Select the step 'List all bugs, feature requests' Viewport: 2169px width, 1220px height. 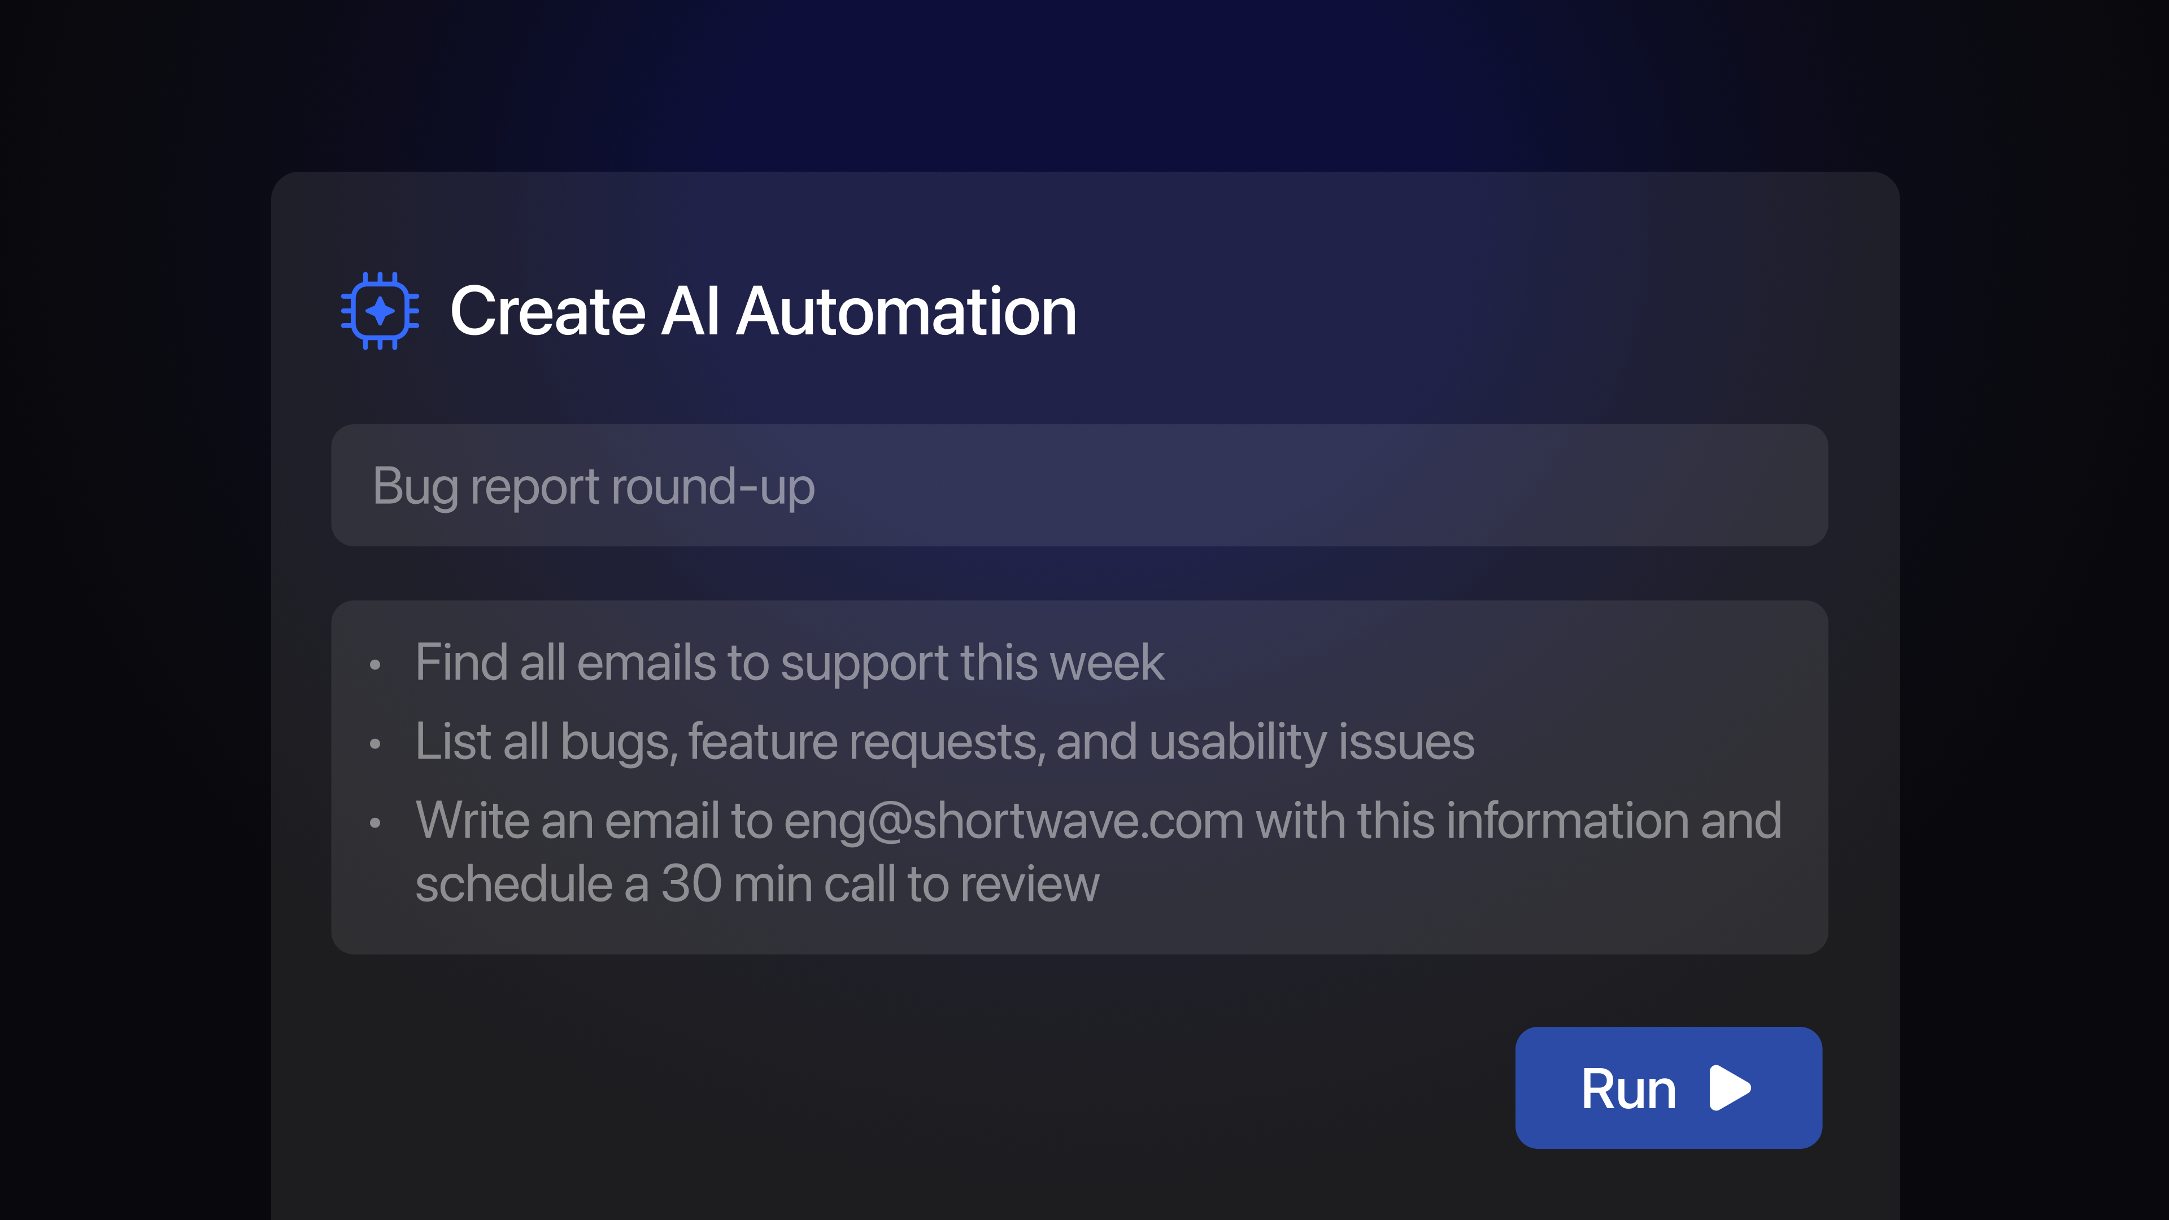click(943, 743)
